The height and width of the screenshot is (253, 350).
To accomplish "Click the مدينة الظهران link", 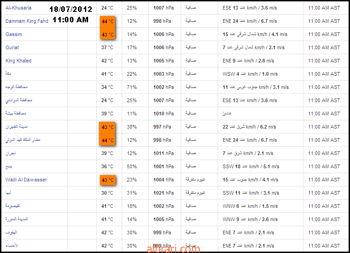I will point(16,127).
